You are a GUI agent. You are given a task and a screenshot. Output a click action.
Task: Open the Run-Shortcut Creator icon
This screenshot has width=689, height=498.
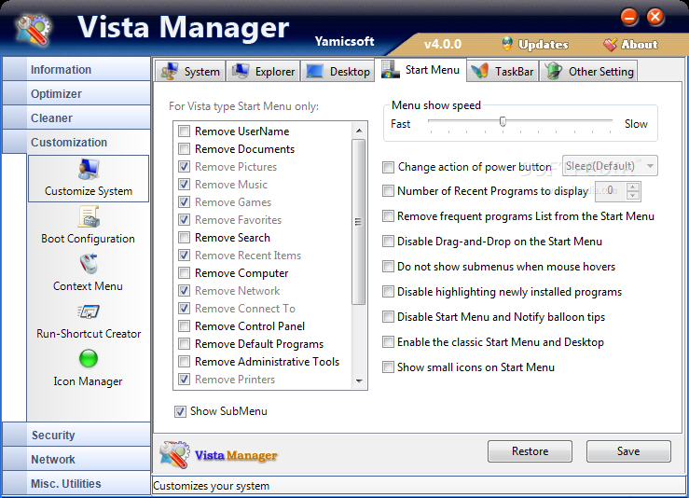[89, 312]
